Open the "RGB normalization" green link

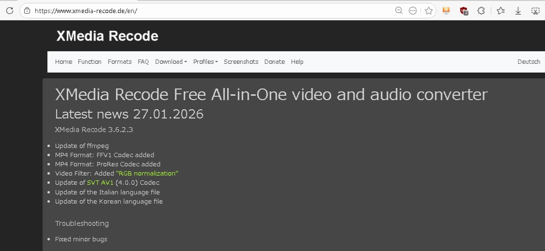(x=147, y=173)
